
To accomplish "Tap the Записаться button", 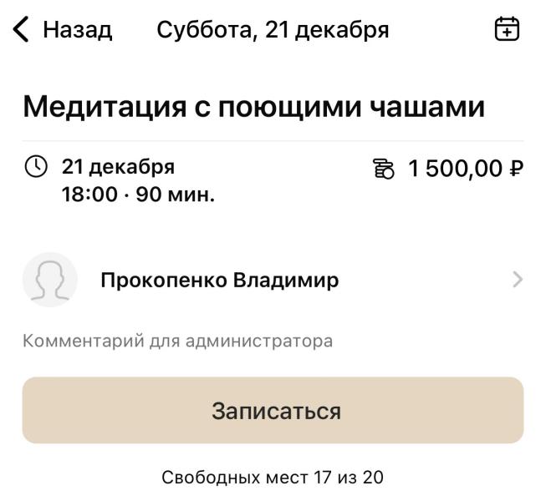I will pyautogui.click(x=273, y=410).
